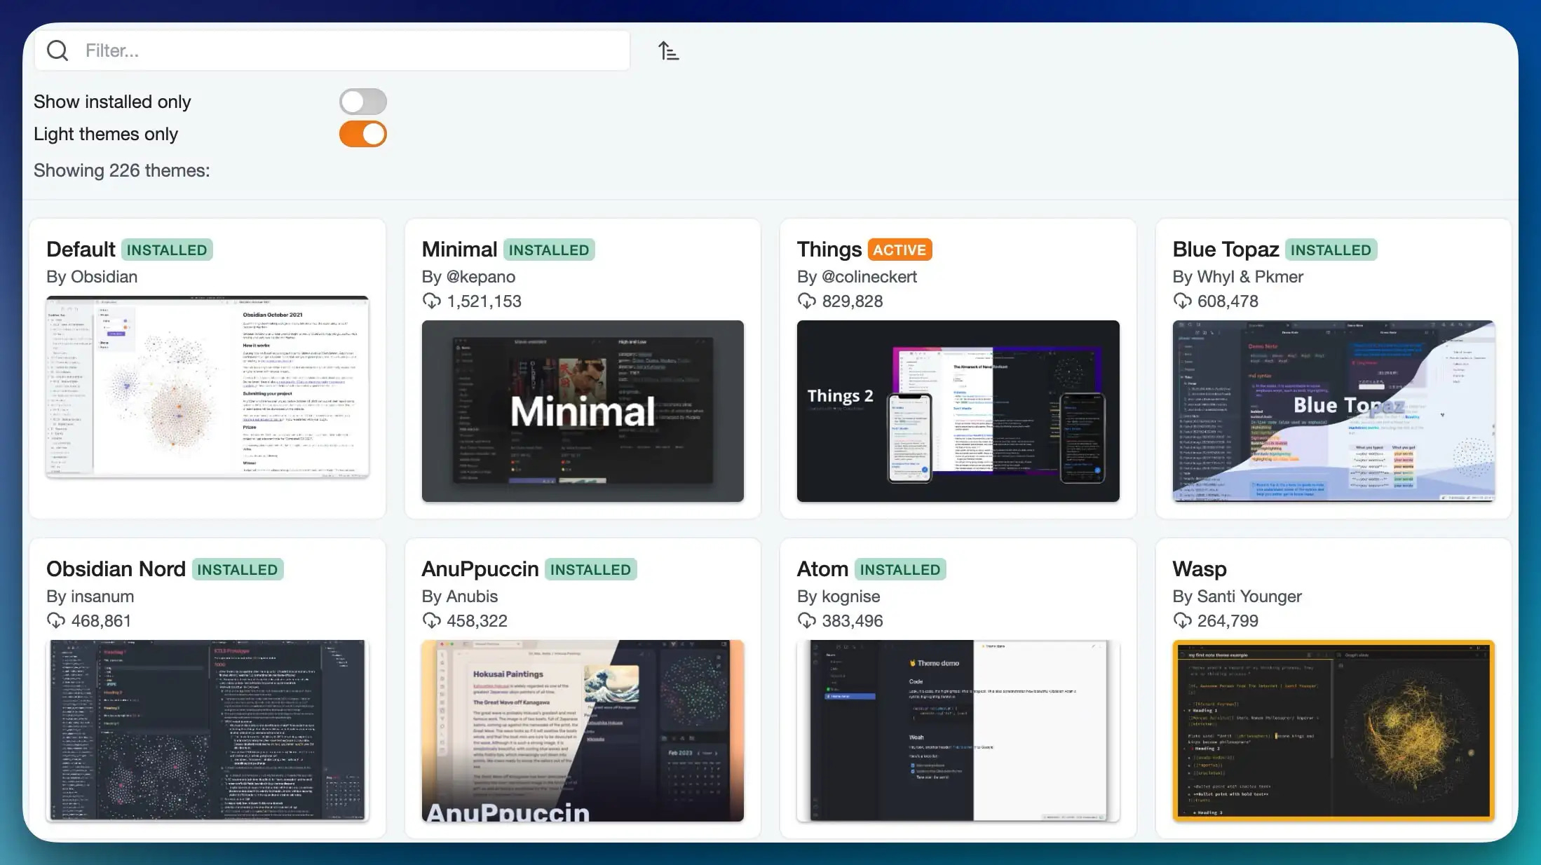The image size is (1541, 865).
Task: Open the Minimal theme screenshot
Action: click(x=583, y=411)
